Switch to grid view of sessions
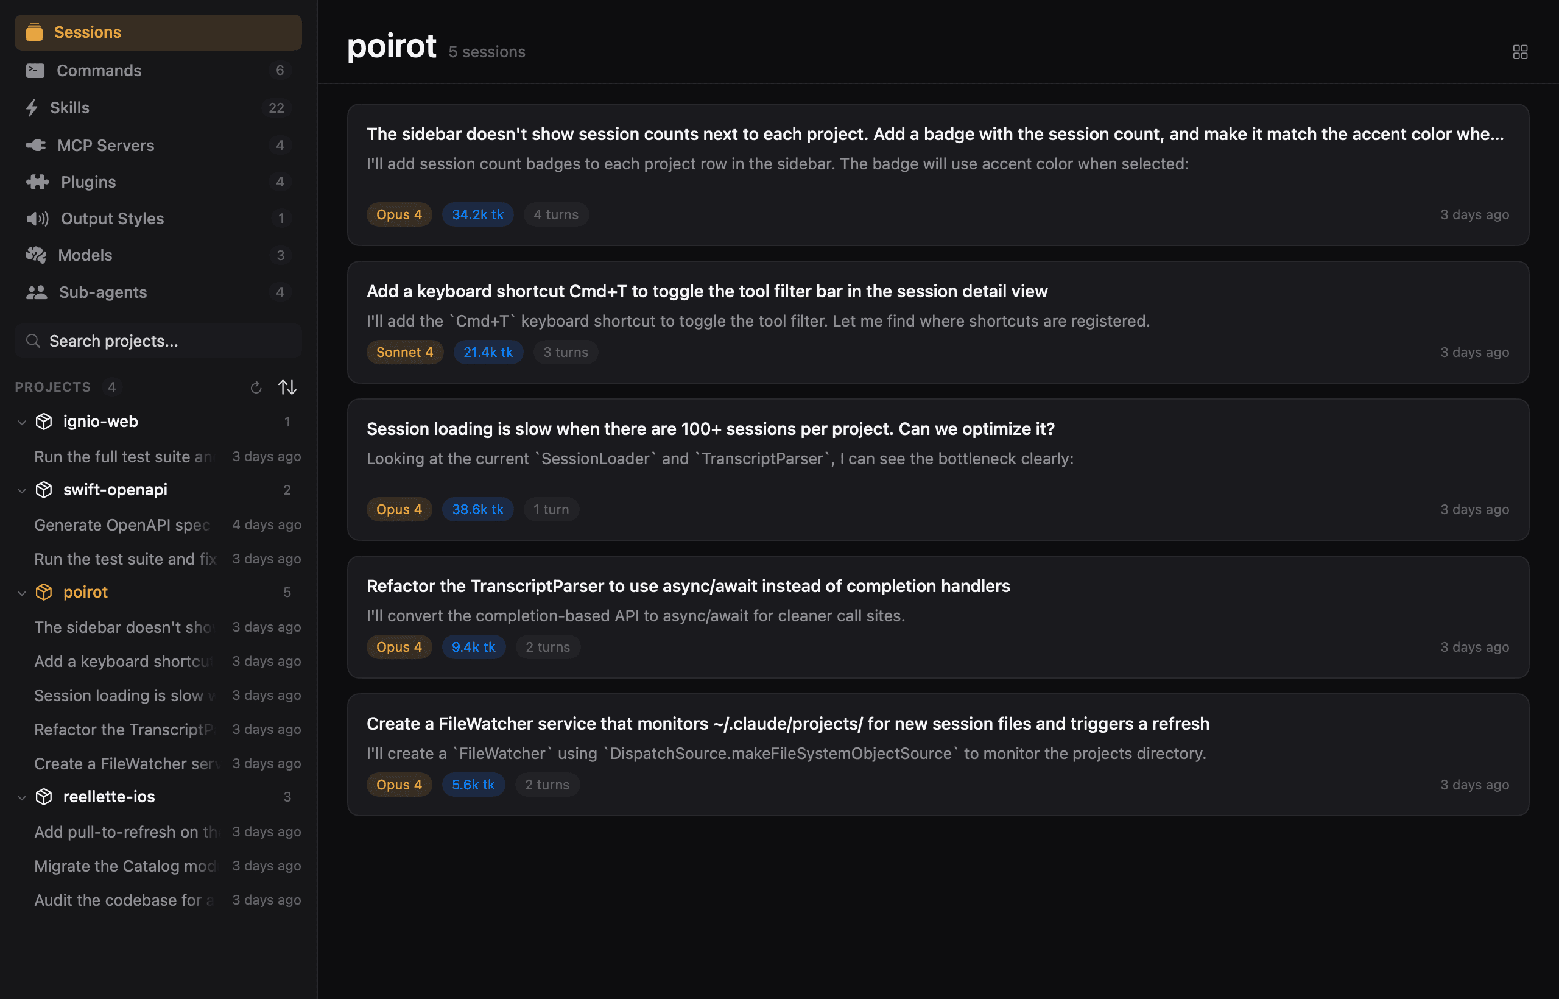This screenshot has width=1559, height=999. point(1521,51)
